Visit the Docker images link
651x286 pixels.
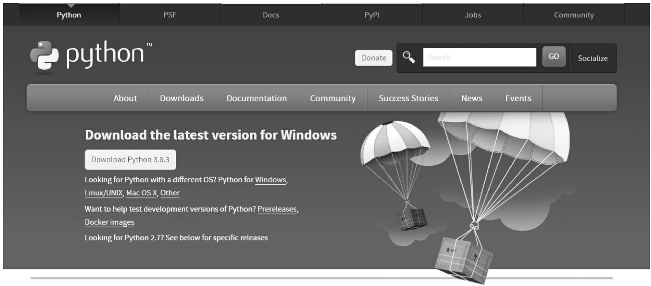[x=109, y=222]
